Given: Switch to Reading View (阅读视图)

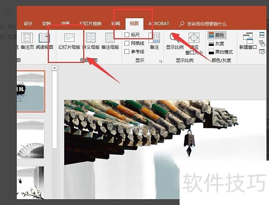Looking at the screenshot, I should (45, 42).
